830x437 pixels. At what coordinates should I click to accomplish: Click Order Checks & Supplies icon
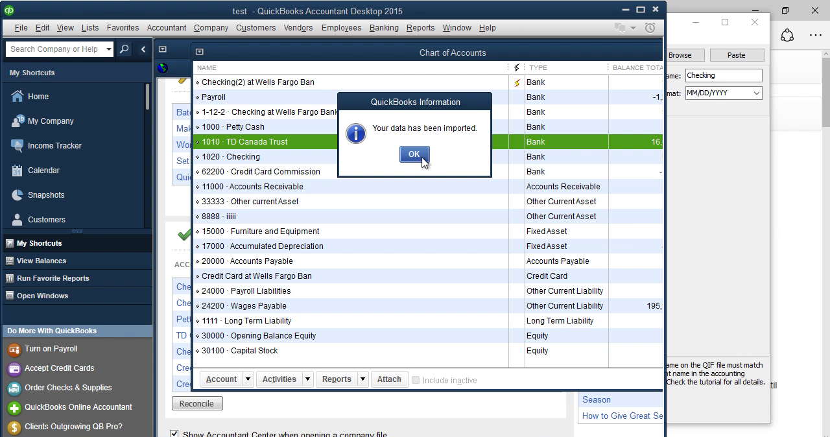[14, 388]
